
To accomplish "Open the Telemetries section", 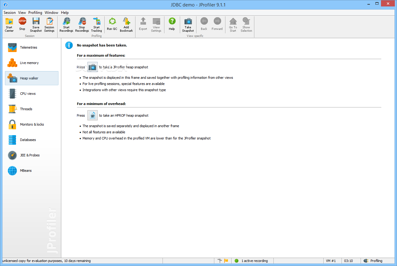I will tap(32, 47).
